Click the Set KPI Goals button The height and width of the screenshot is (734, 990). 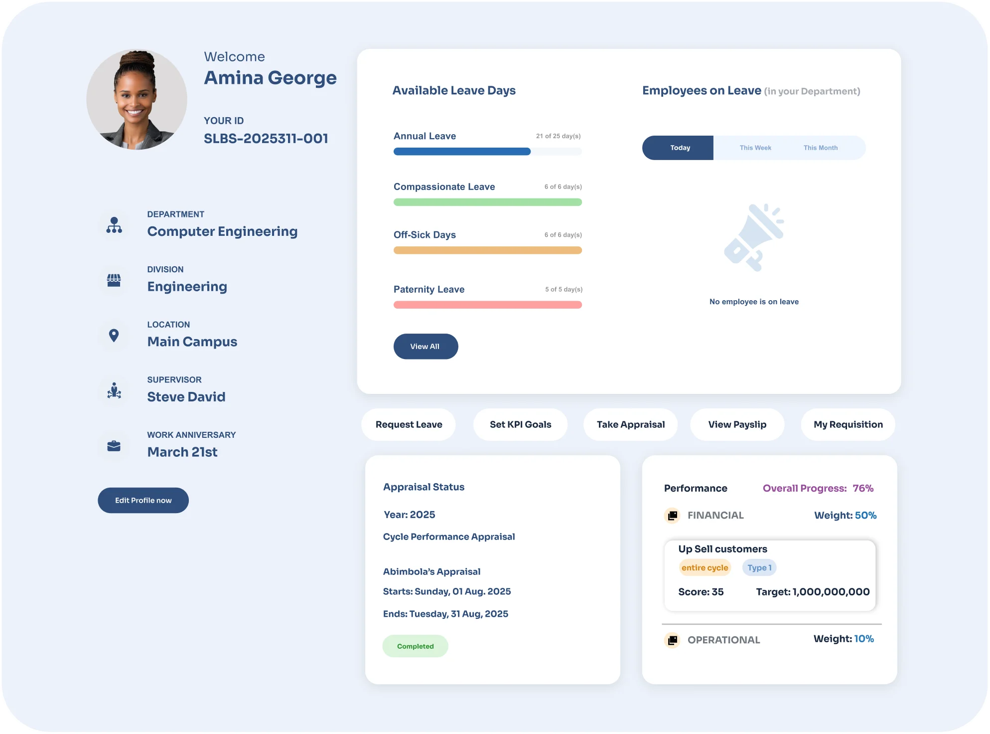click(520, 424)
